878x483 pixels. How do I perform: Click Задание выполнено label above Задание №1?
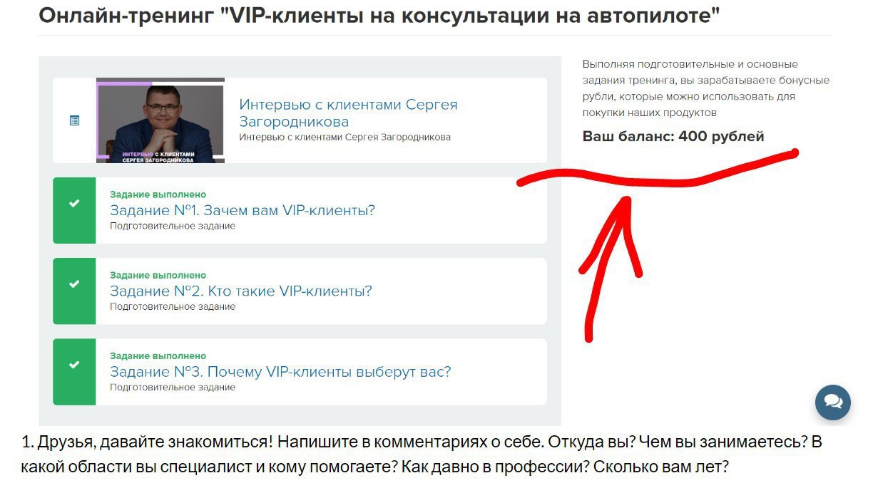[158, 194]
